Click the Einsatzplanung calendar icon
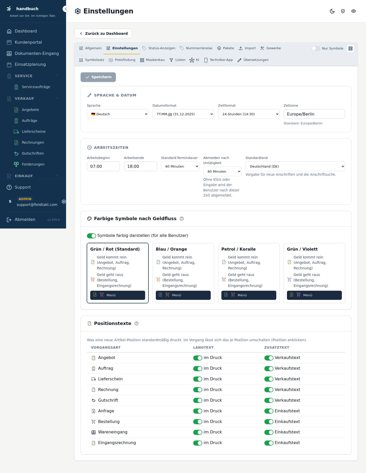 click(9, 64)
